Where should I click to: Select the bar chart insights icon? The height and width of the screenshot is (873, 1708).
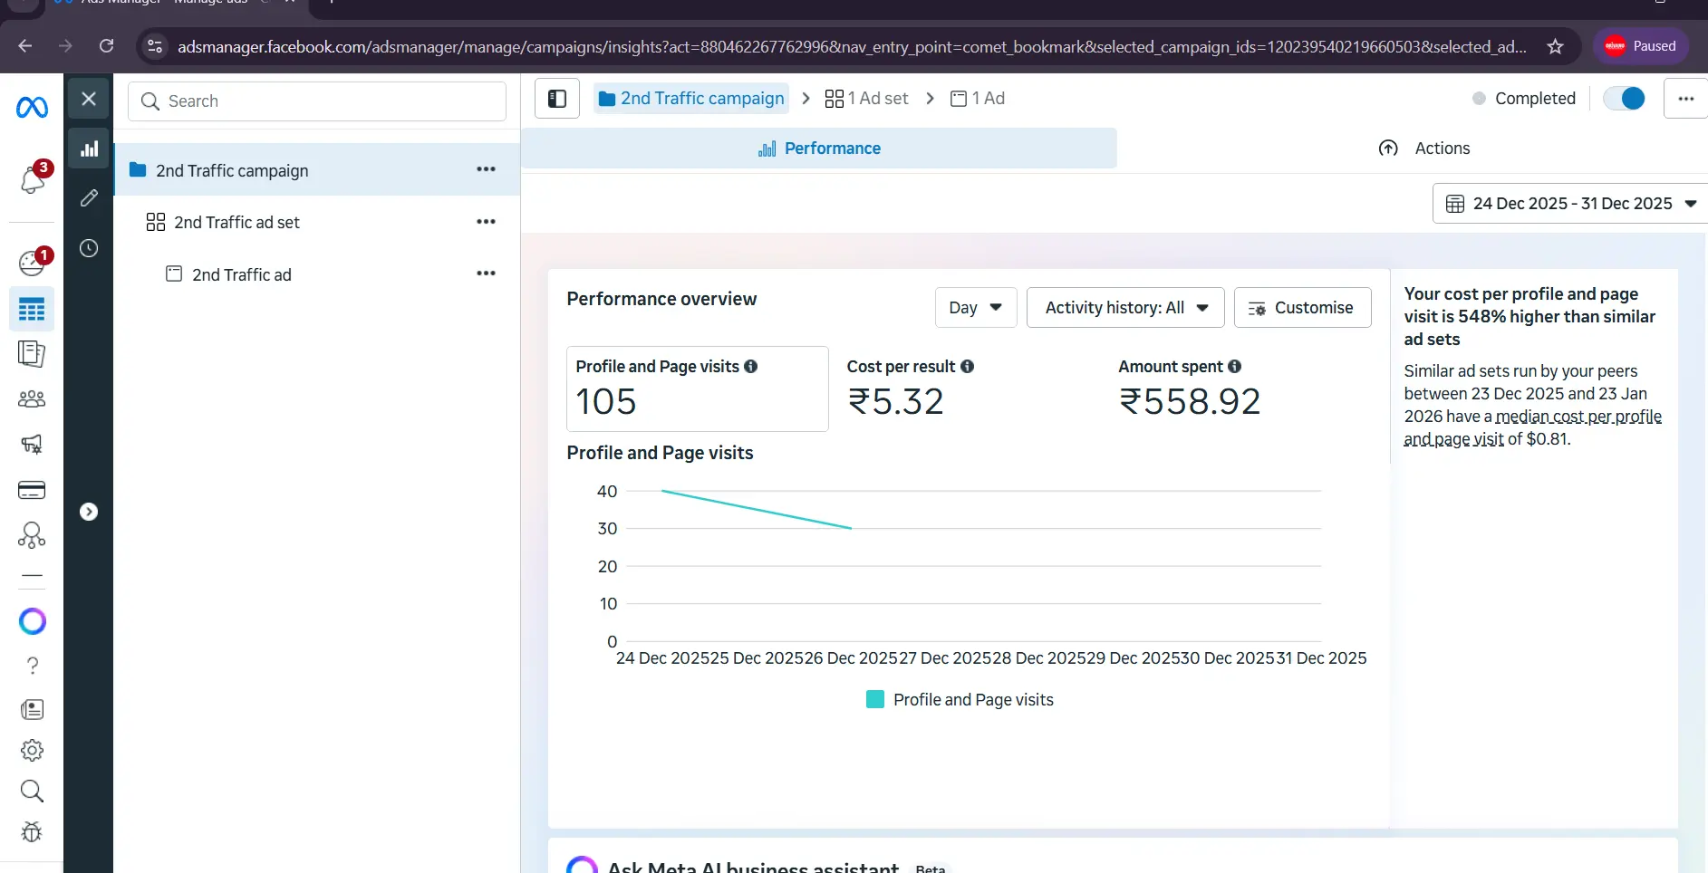pyautogui.click(x=89, y=149)
